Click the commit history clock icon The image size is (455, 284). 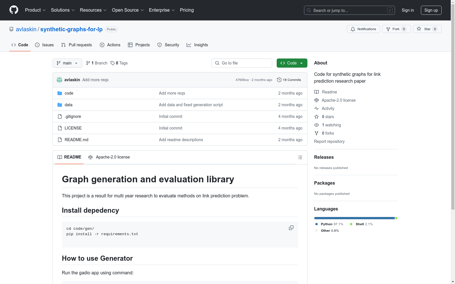279,80
